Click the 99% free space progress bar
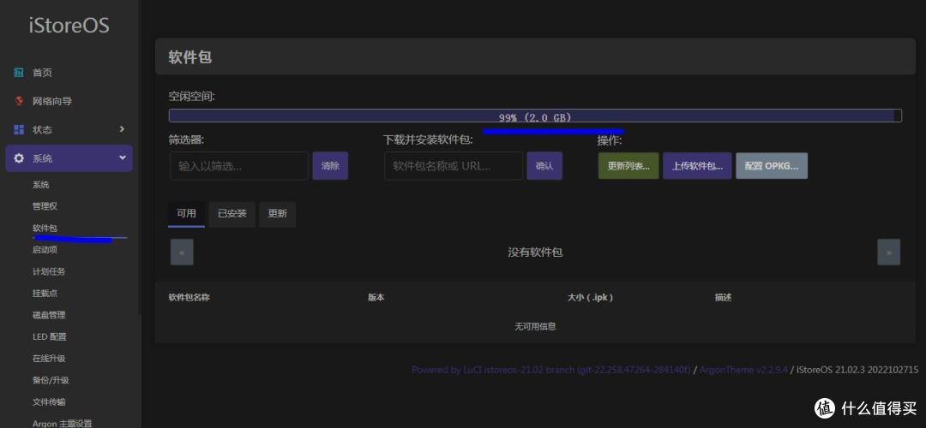The image size is (926, 428). coord(535,116)
